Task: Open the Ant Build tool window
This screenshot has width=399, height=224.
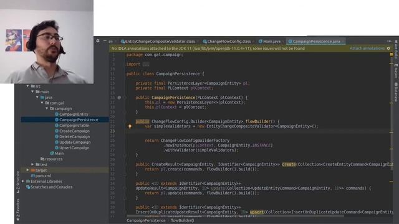Action: coord(396,49)
